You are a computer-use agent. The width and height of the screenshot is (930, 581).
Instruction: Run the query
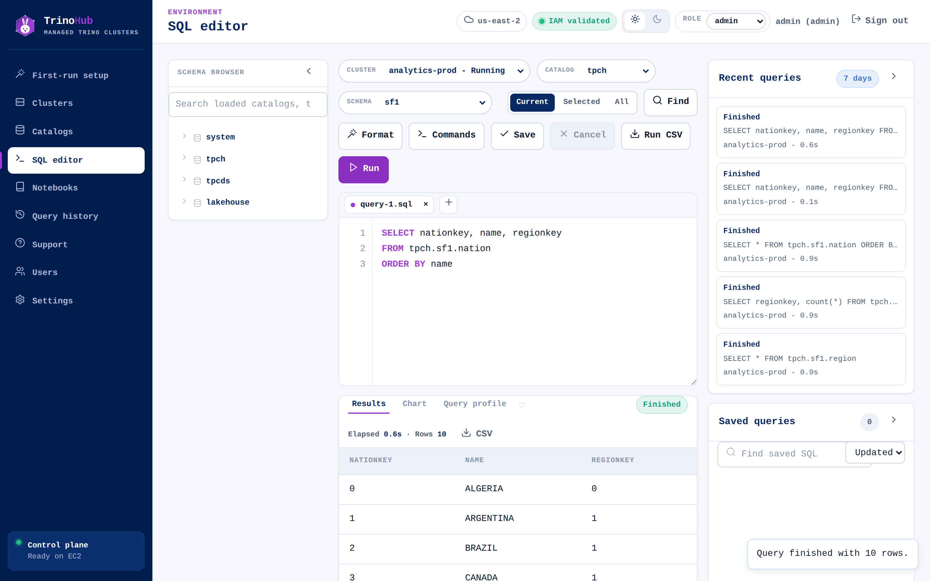(x=363, y=169)
